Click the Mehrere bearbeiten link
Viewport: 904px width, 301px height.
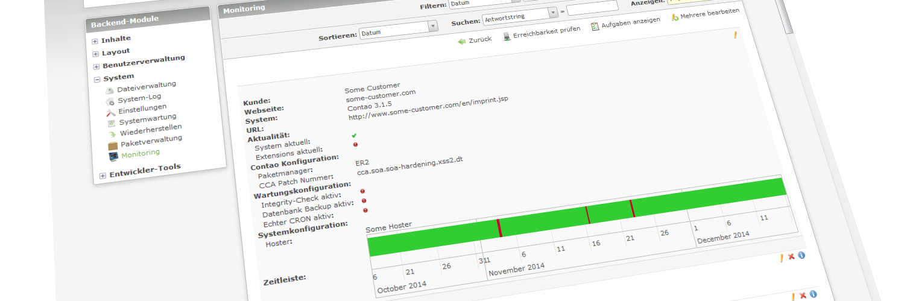pos(710,13)
